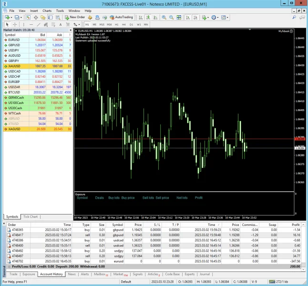Viewport: 308px width, 286px height.
Task: Switch to H1 timeframe
Action: [116, 24]
